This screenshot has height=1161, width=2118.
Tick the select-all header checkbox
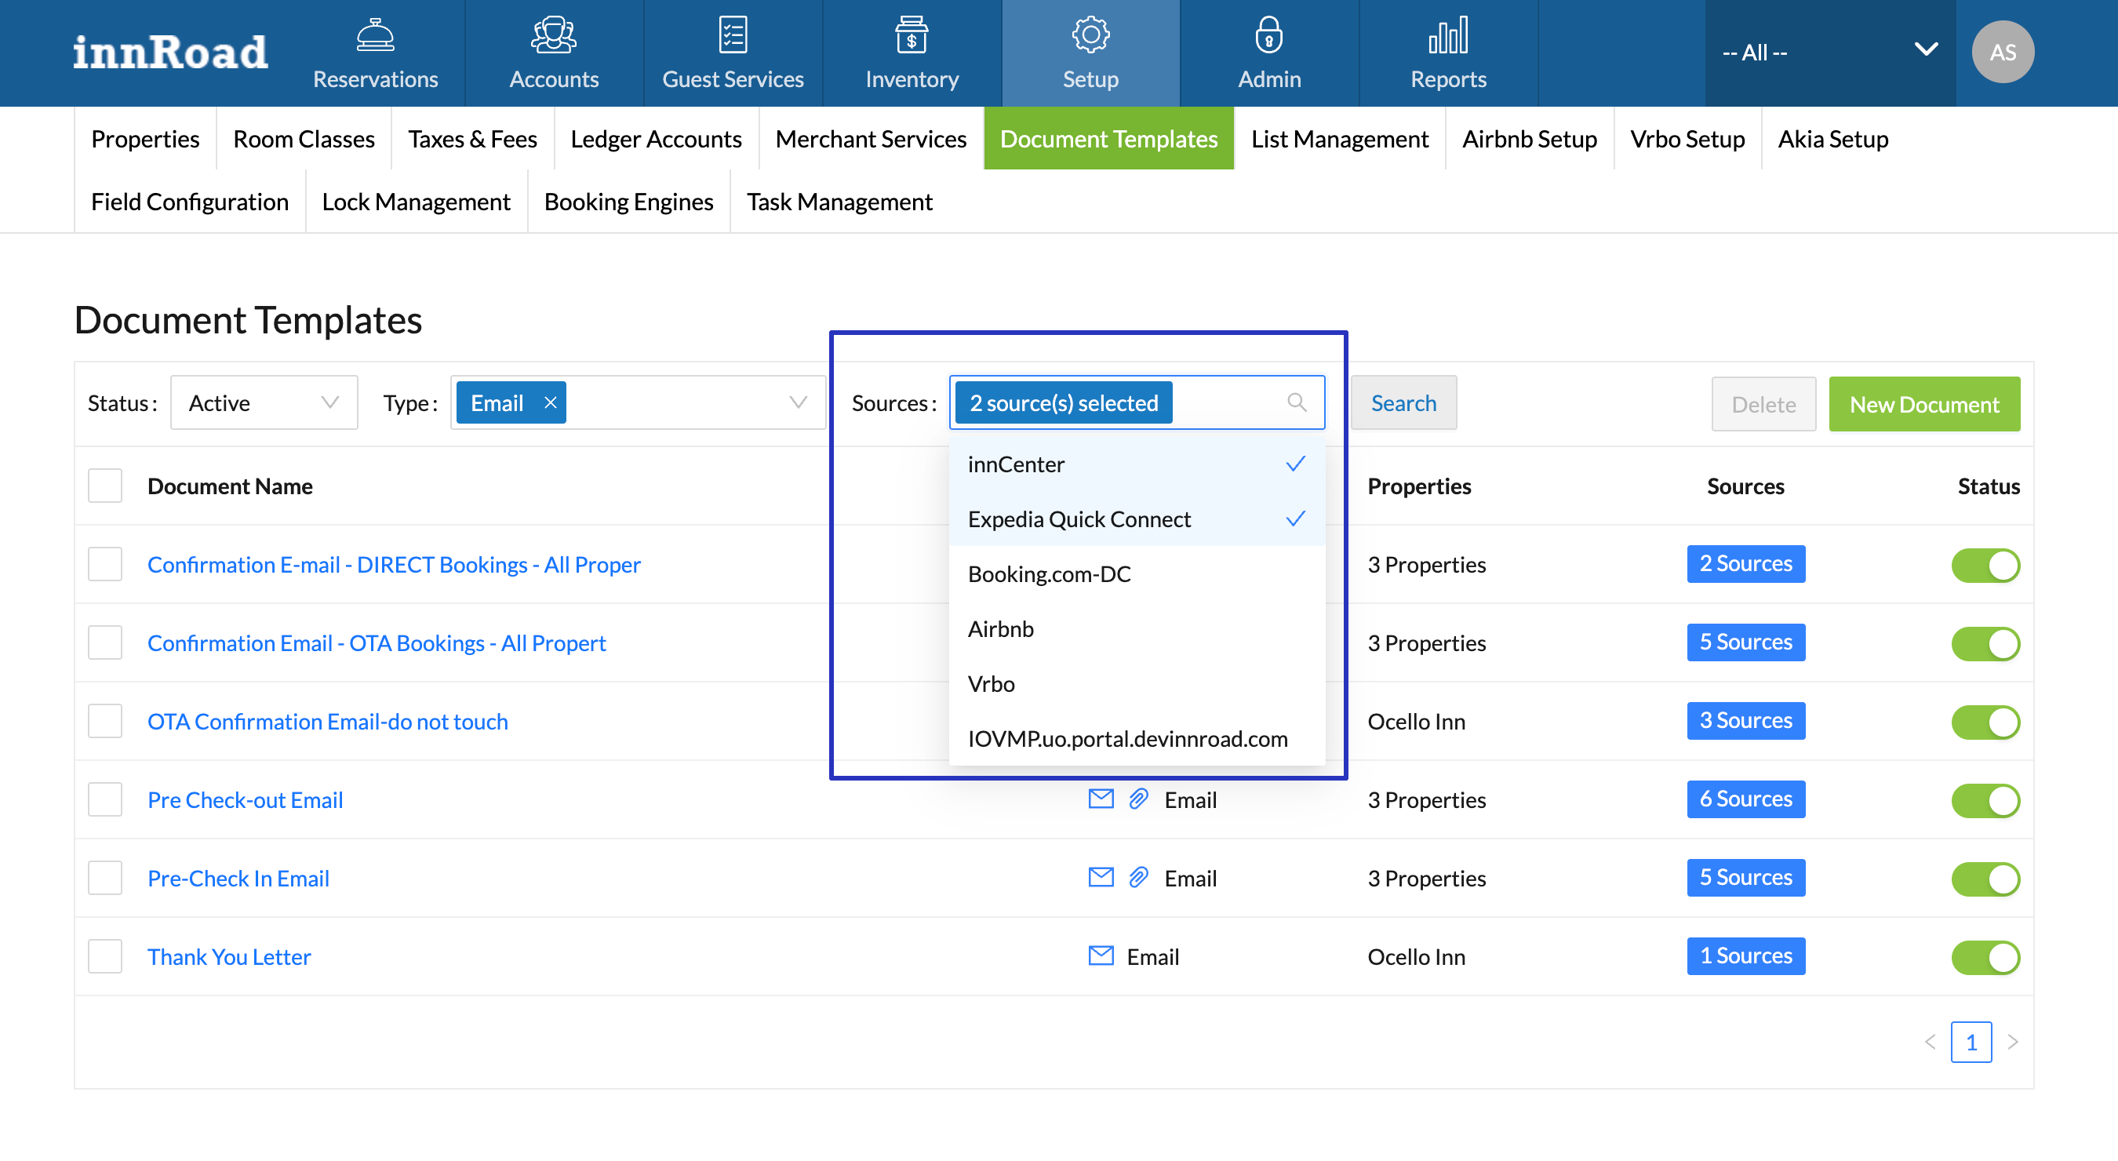pyautogui.click(x=105, y=486)
